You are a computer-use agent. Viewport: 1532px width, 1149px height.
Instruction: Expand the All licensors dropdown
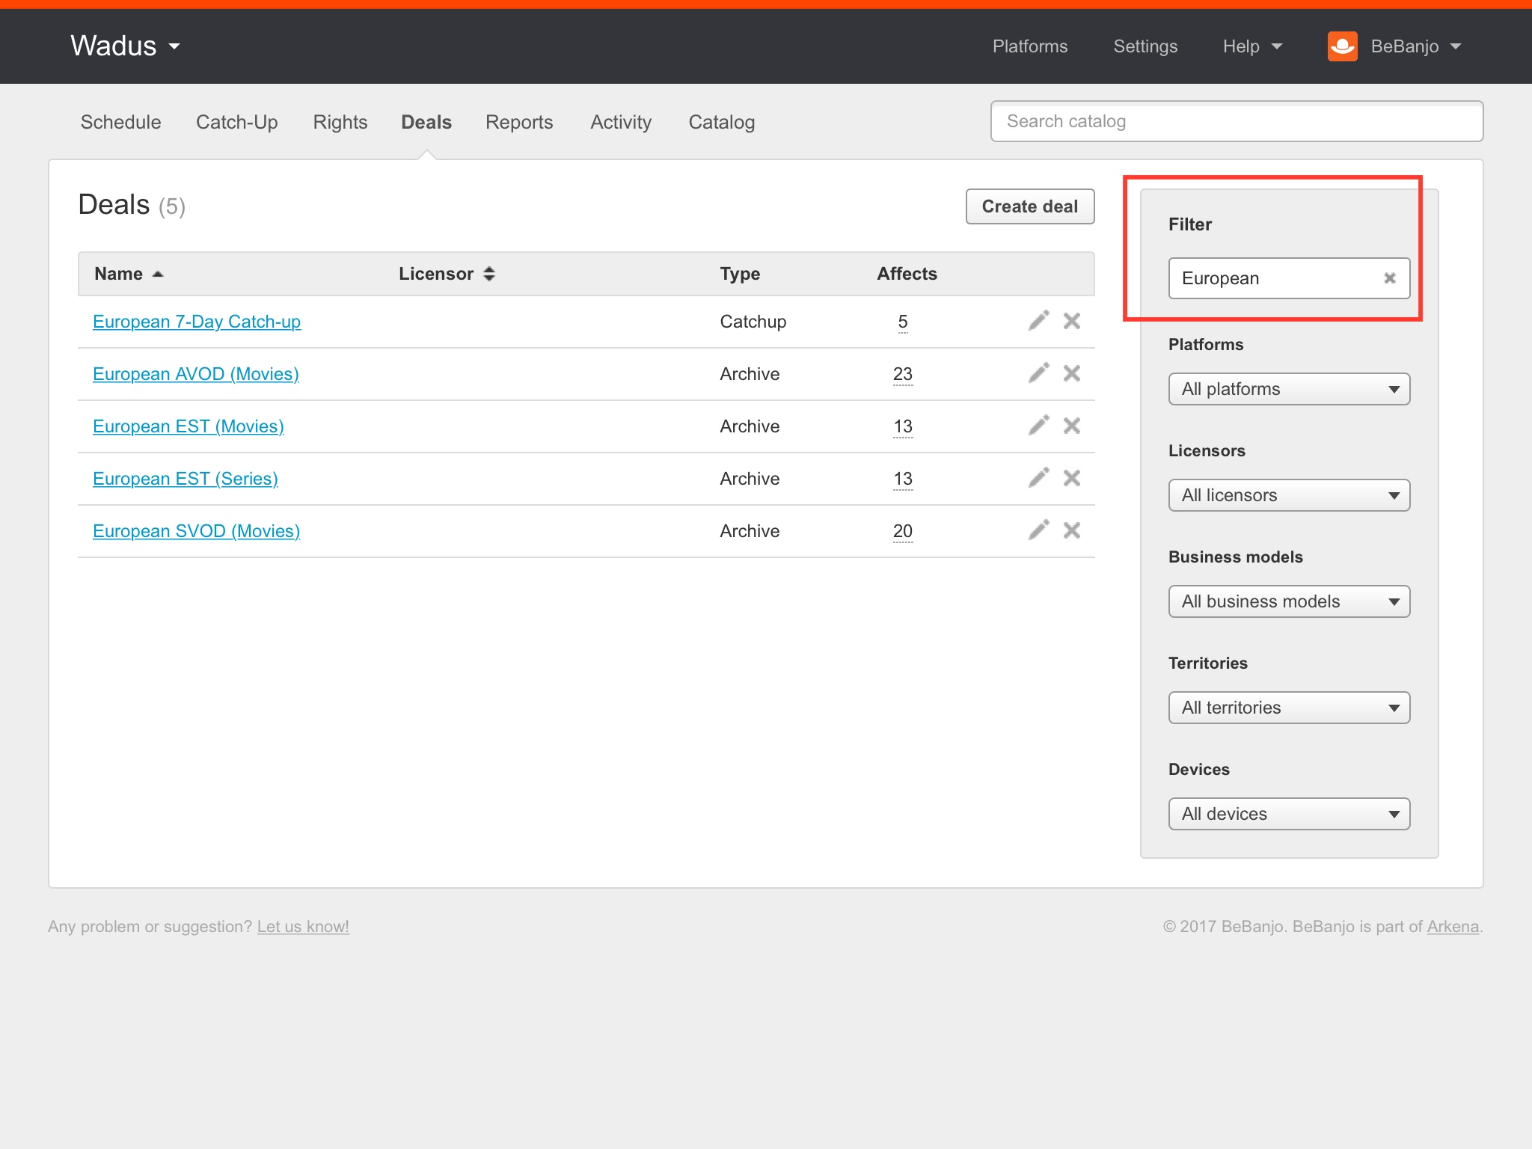(x=1288, y=495)
